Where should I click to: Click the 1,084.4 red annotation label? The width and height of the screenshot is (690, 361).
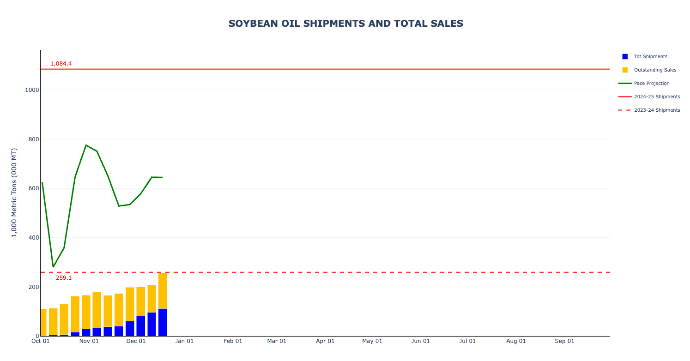click(x=61, y=64)
